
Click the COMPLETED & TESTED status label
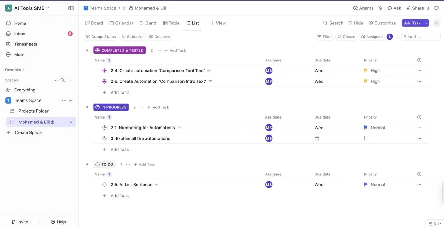119,50
